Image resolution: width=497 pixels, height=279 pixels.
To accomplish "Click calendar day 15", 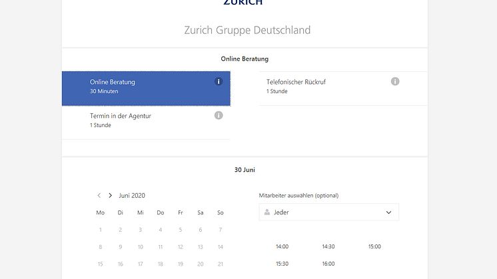I will (100, 264).
